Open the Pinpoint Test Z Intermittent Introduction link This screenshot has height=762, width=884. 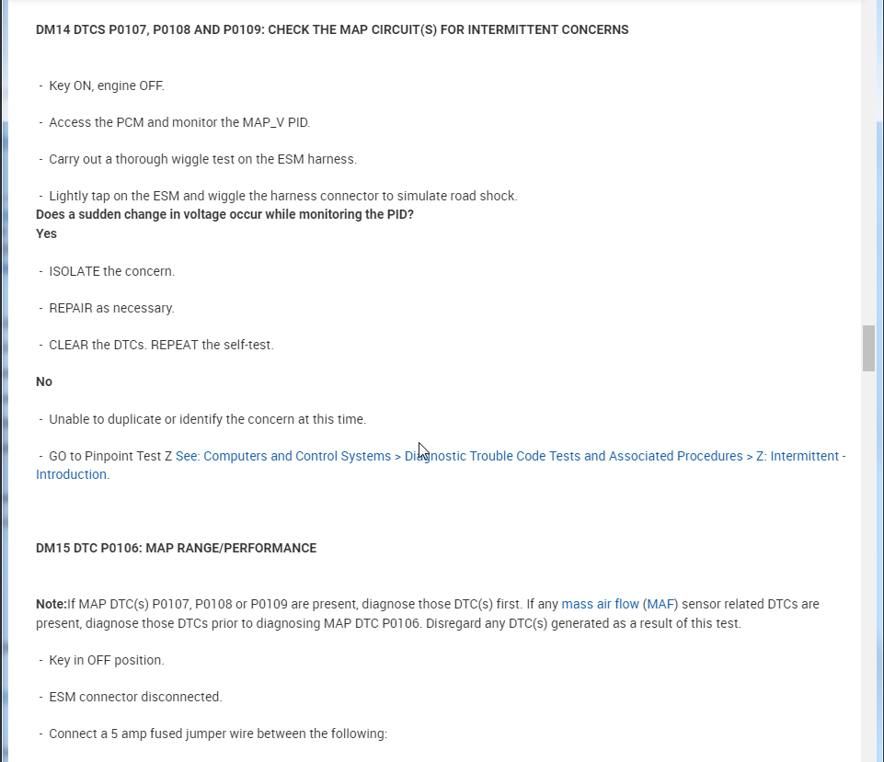click(x=511, y=457)
